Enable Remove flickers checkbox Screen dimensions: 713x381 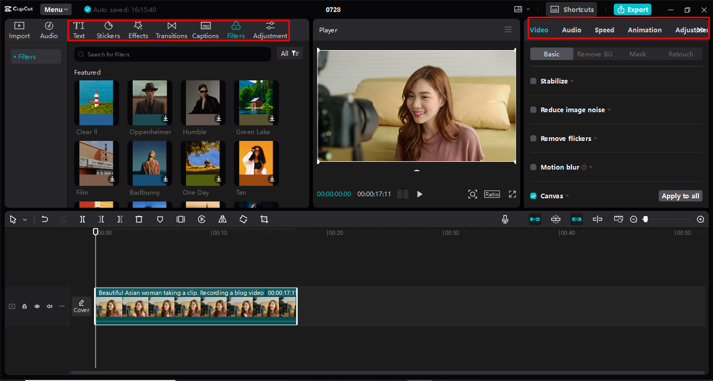click(x=533, y=139)
